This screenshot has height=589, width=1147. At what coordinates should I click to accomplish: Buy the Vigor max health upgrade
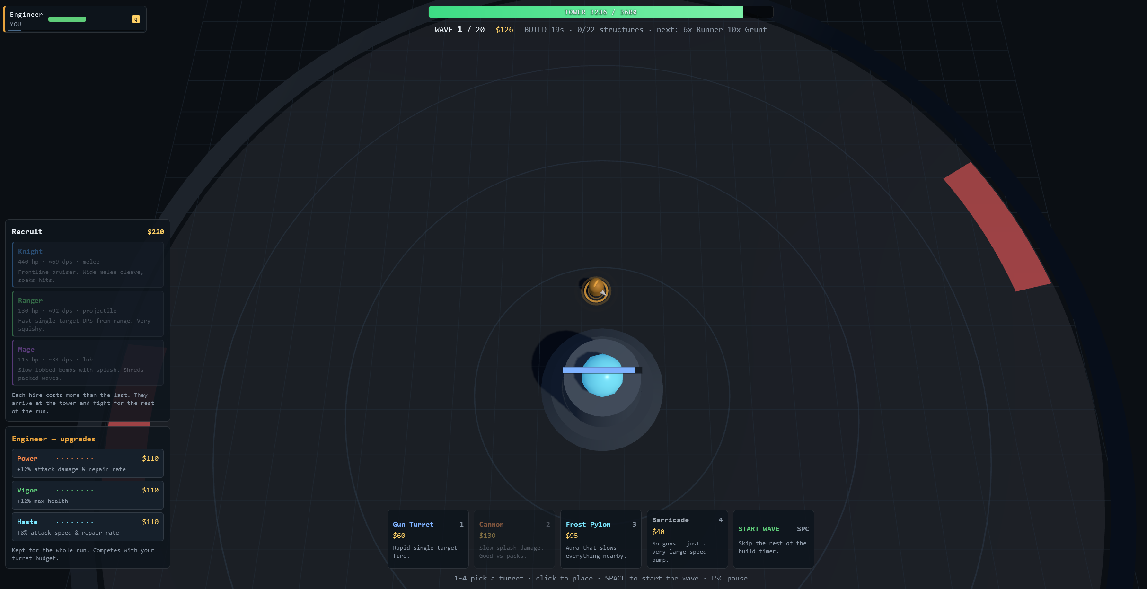point(88,495)
